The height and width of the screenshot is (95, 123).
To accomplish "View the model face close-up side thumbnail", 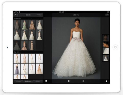I will (106, 38).
